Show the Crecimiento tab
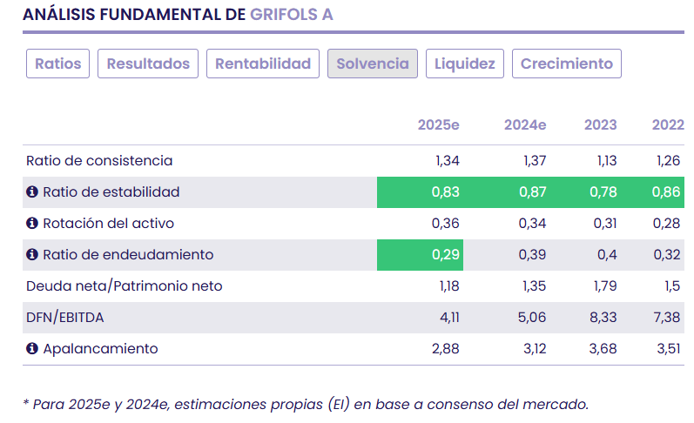Screen dimensions: 694x423 tap(567, 64)
